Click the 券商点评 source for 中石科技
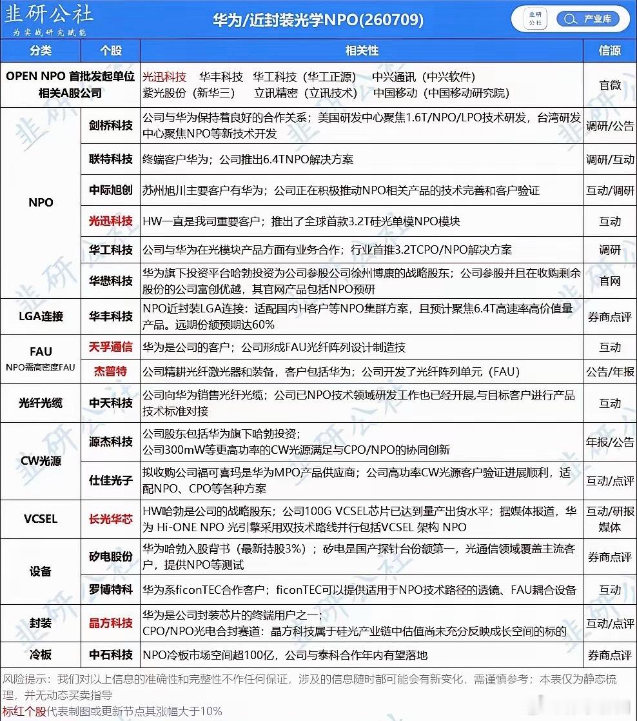This screenshot has width=637, height=721. point(610,655)
